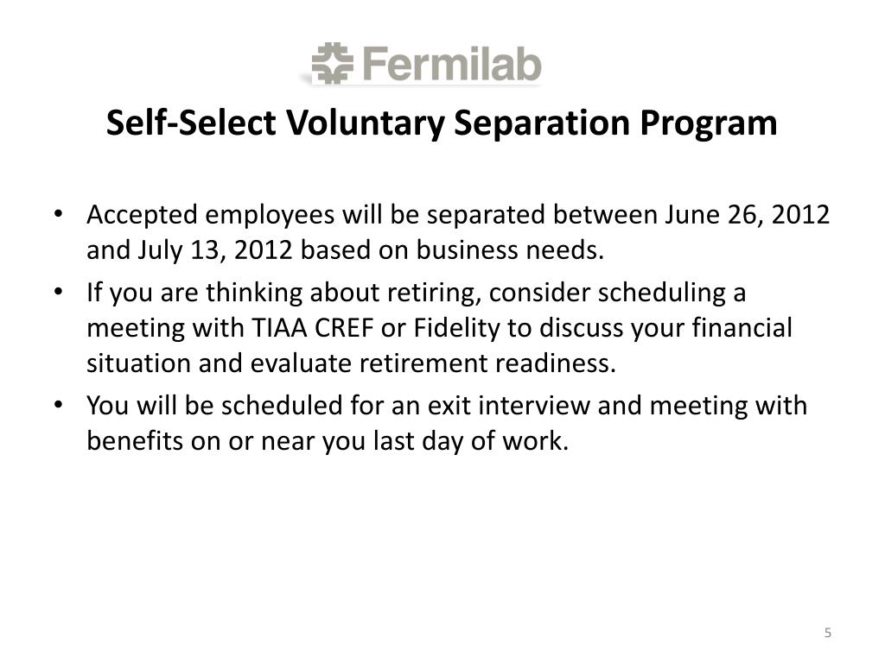This screenshot has height=663, width=885.
Task: Click the text 'June 26, 2012'
Action: 748,215
